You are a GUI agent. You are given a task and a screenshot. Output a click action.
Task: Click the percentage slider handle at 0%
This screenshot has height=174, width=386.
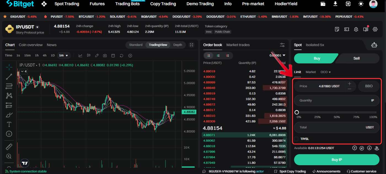click(297, 112)
